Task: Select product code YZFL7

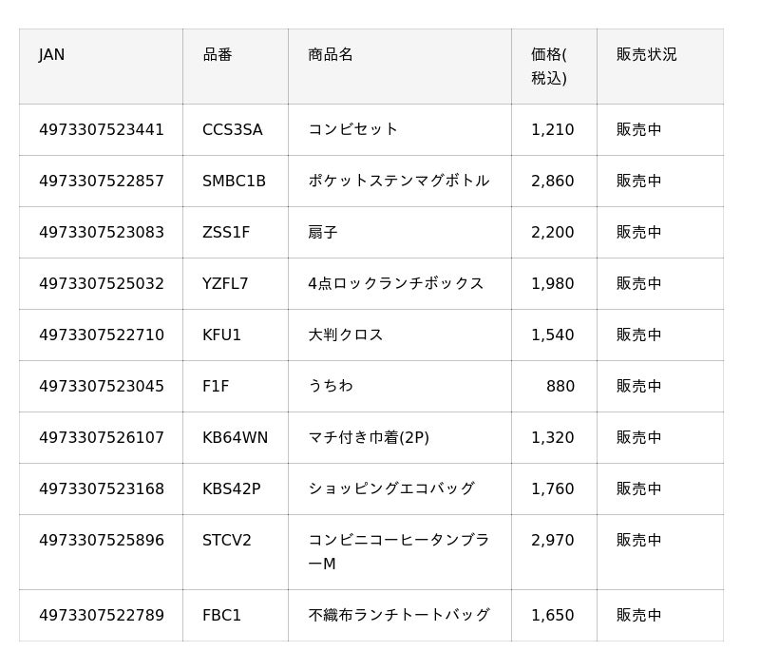Action: click(225, 283)
